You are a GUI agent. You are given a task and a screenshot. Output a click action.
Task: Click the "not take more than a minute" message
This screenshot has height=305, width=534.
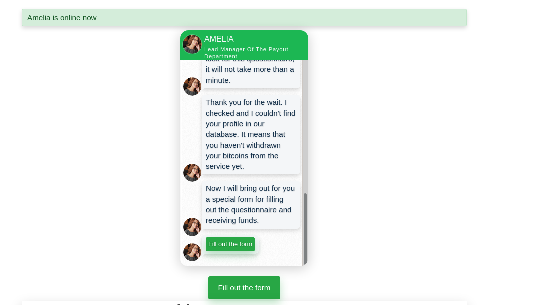[x=251, y=74]
